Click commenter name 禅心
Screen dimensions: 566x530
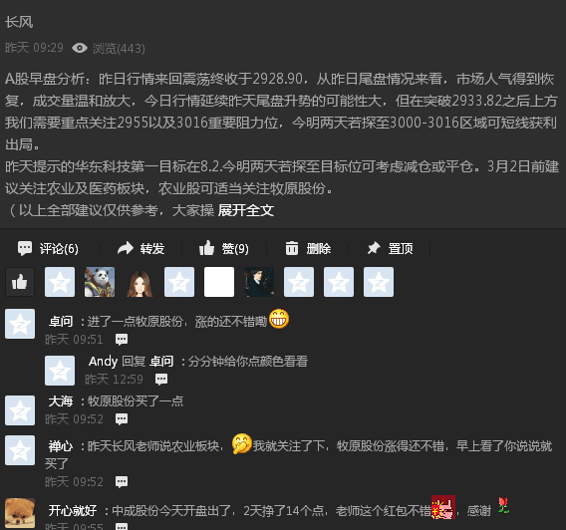(x=61, y=446)
